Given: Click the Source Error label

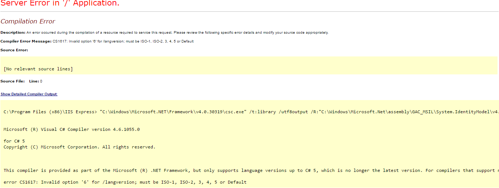Looking at the screenshot, I should coord(14,50).
